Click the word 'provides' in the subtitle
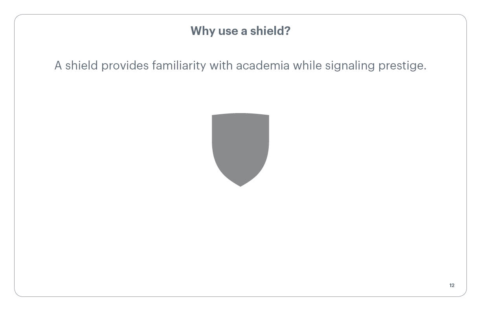The height and width of the screenshot is (311, 481). tap(125, 66)
